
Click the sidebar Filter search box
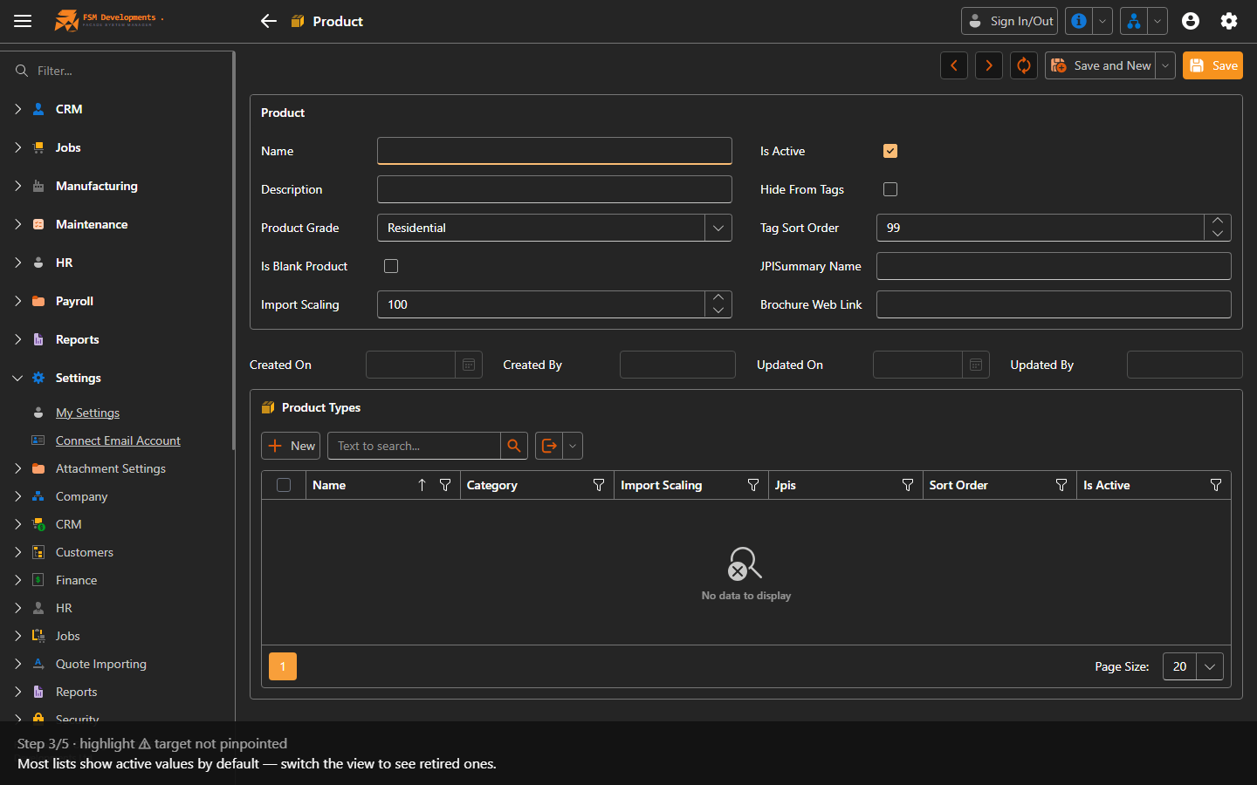[117, 71]
